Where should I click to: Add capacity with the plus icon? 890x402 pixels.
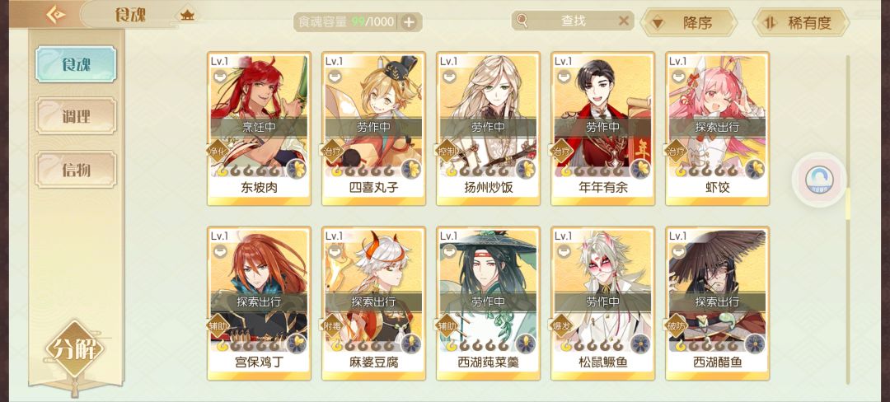coord(409,22)
